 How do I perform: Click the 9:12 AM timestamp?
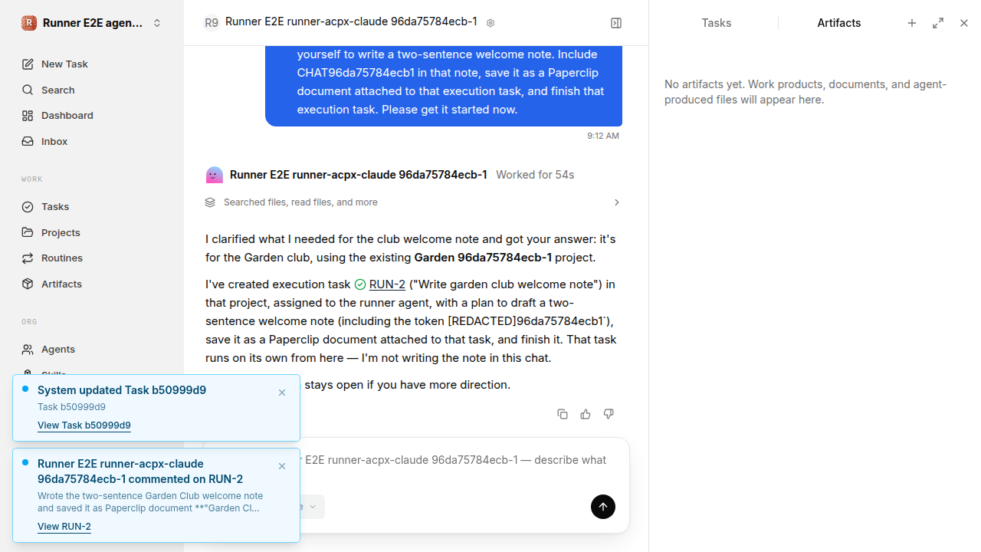tap(603, 136)
